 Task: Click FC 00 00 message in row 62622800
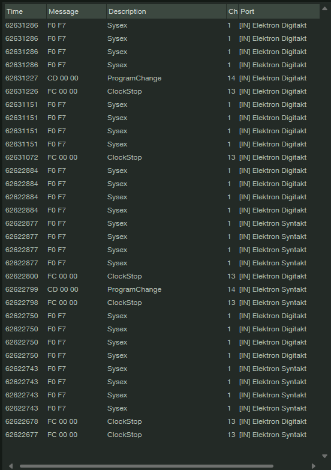[62, 276]
